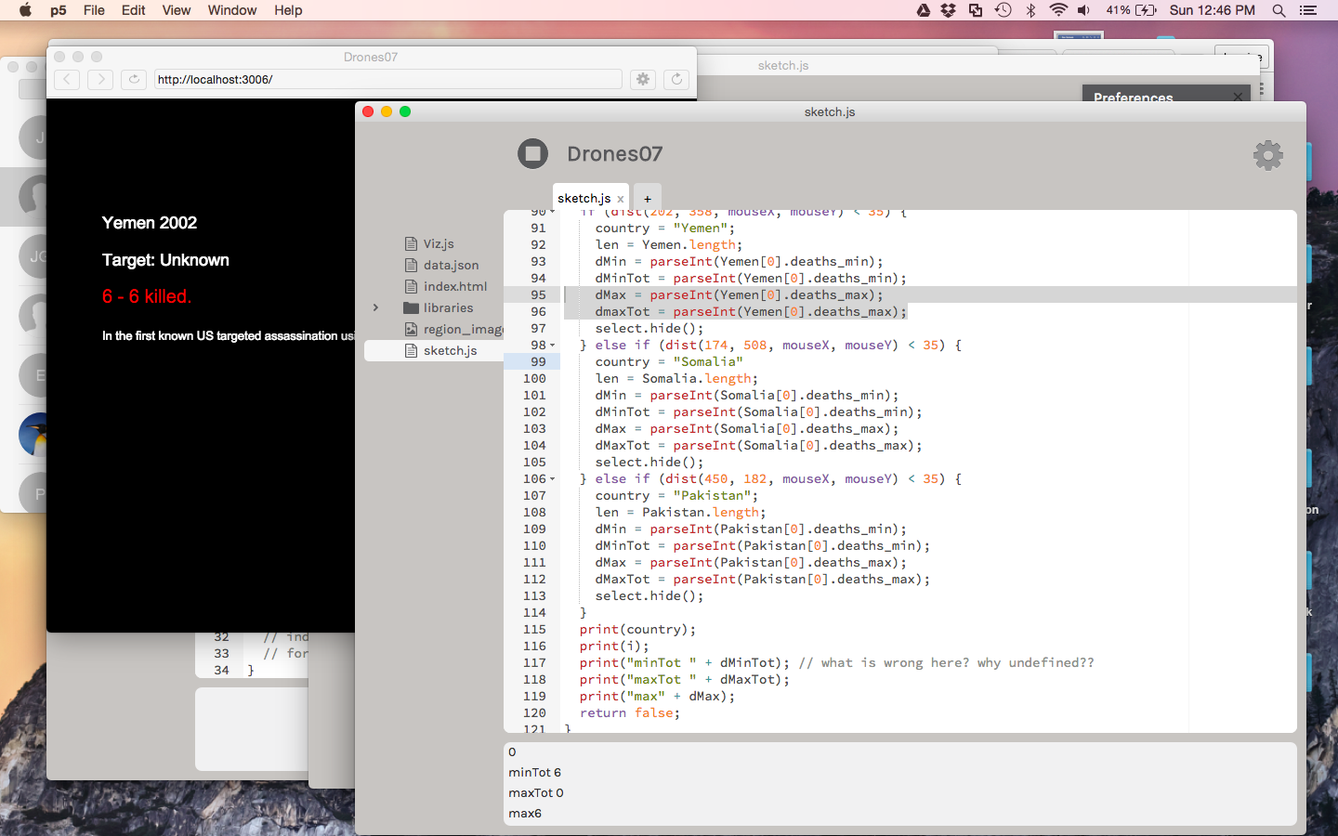Expand the libraries folder
The image size is (1338, 836).
[x=375, y=307]
